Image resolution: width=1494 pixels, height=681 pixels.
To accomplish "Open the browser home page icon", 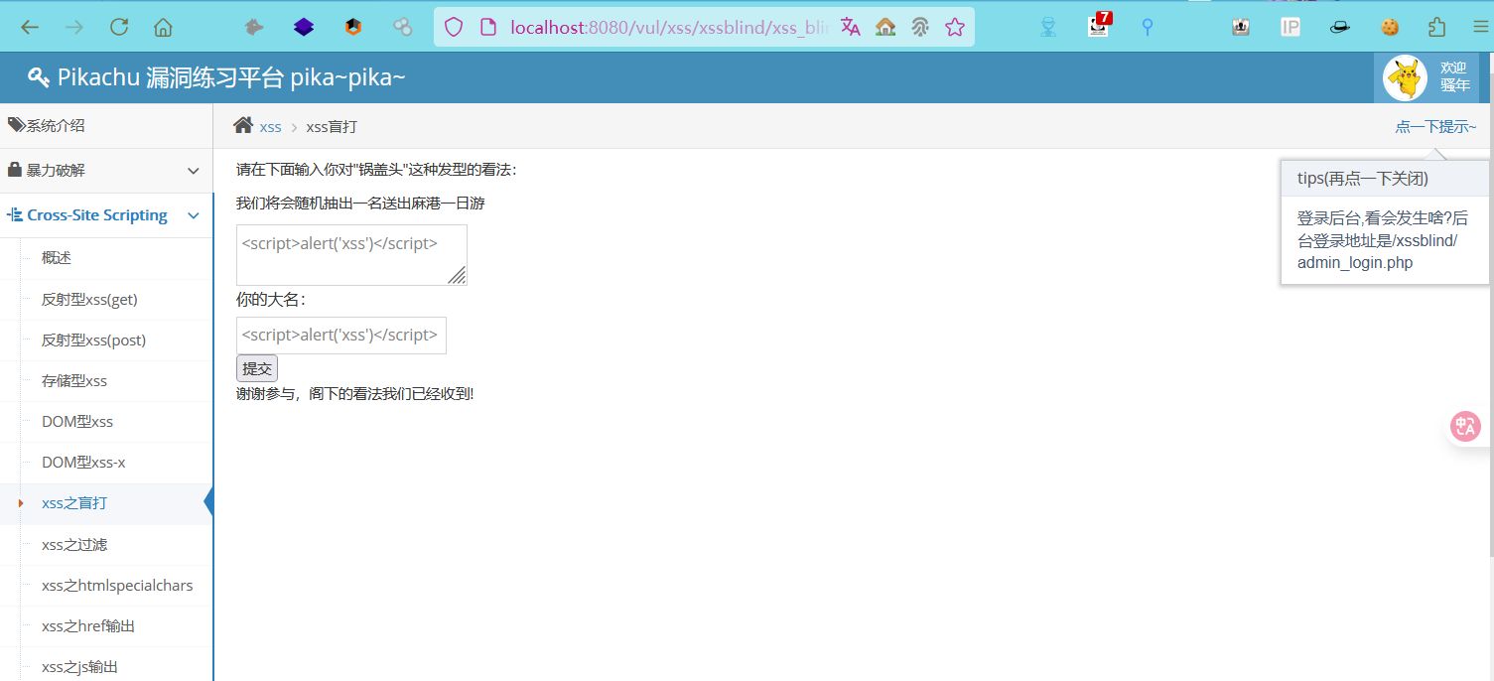I will (164, 27).
